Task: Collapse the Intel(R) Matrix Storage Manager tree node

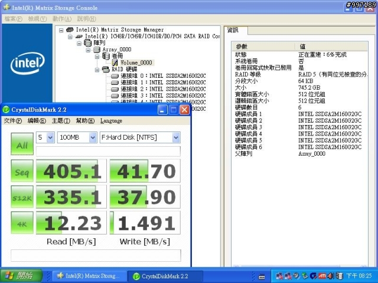Action: (61, 30)
